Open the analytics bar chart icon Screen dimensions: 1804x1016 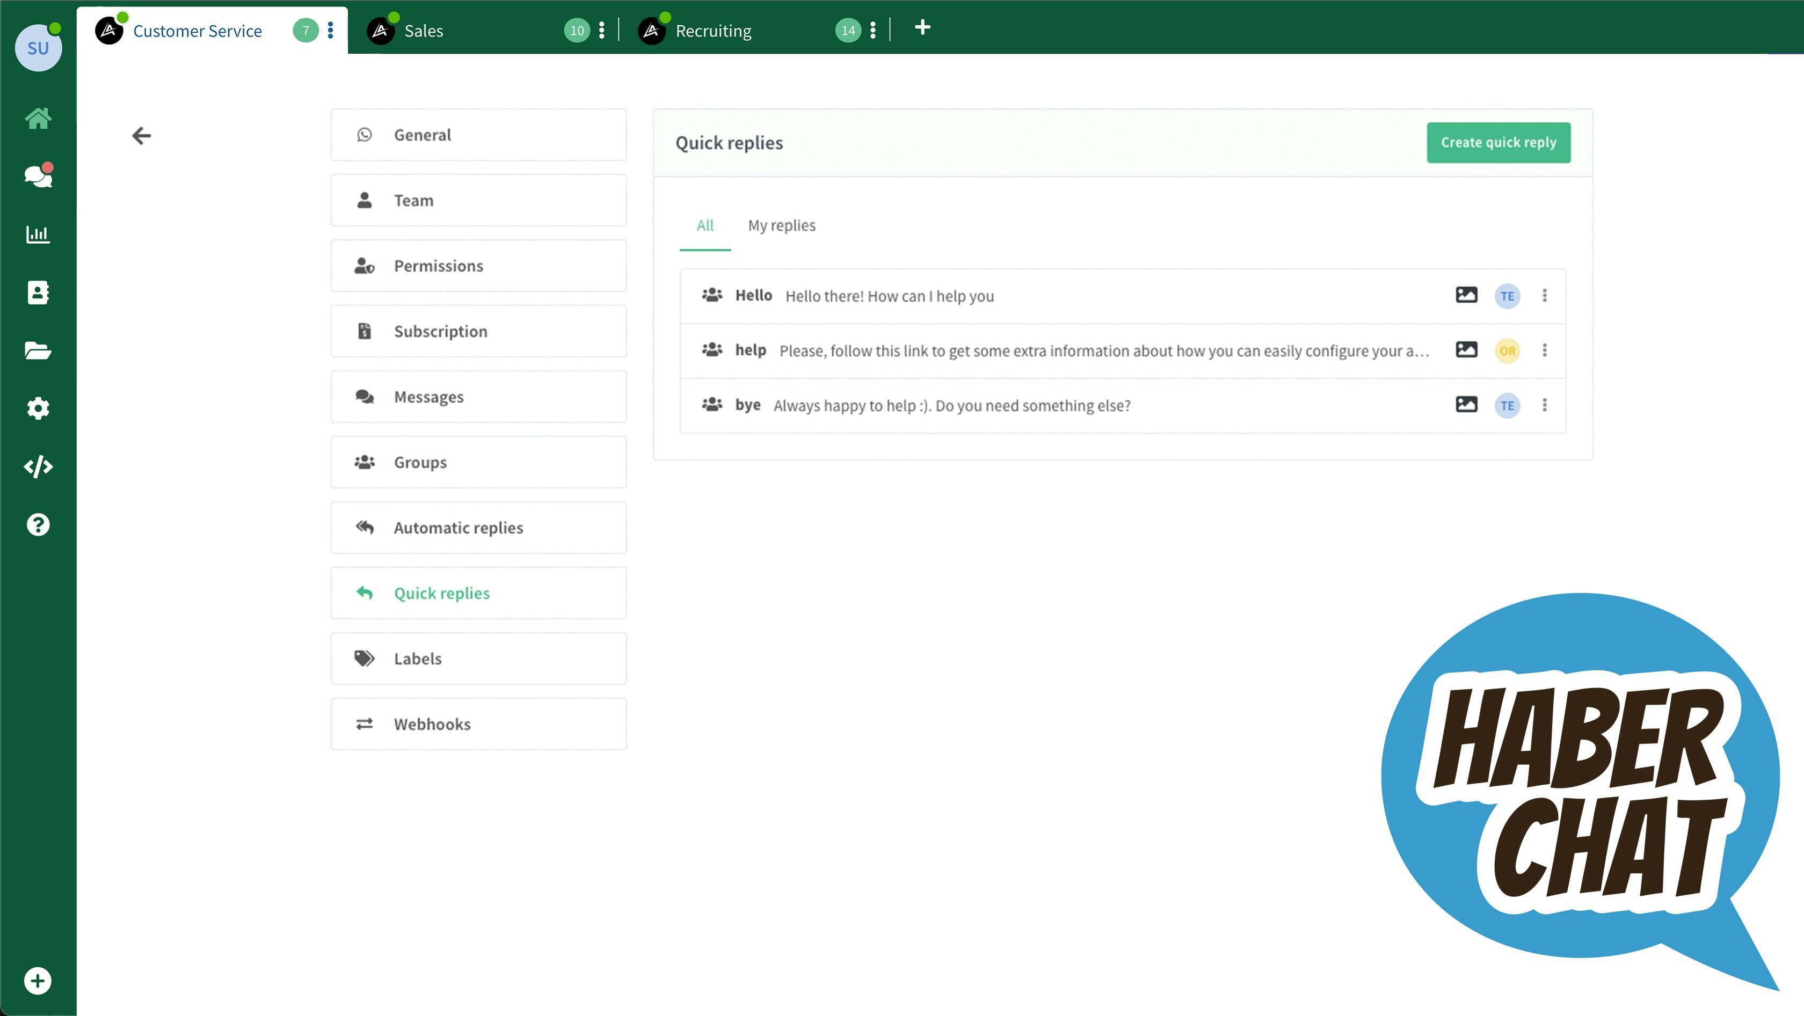[38, 234]
